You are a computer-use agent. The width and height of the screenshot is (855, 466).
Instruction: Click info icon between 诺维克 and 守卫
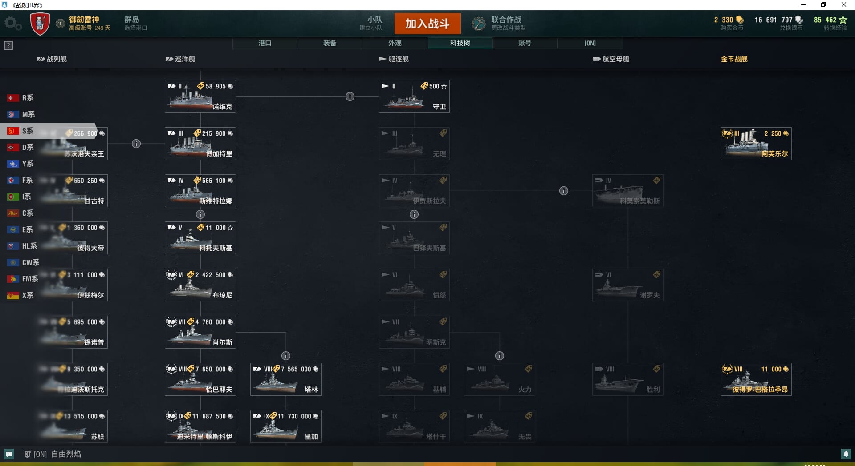tap(350, 96)
